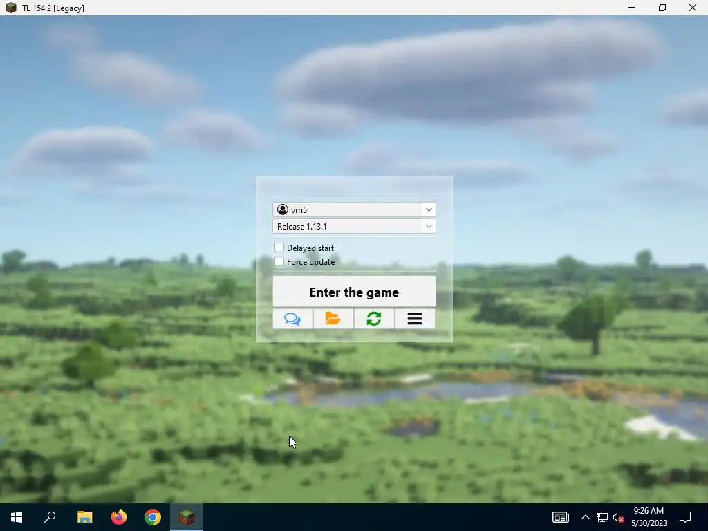Screen dimensions: 708x531
Task: Select the Release 1.13.1 version field
Action: point(354,226)
